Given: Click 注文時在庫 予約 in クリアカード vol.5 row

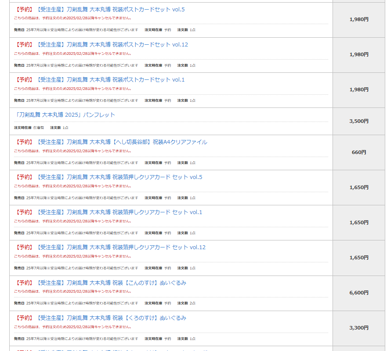Looking at the screenshot, I should coord(158,198).
